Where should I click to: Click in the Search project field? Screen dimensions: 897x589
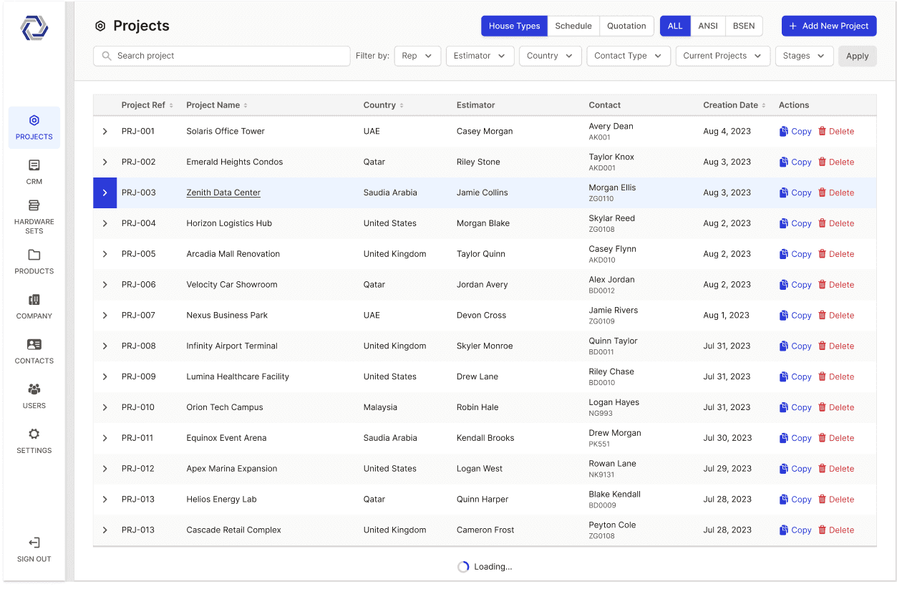click(221, 56)
